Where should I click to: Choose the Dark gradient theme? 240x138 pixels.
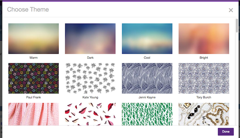tap(90, 38)
